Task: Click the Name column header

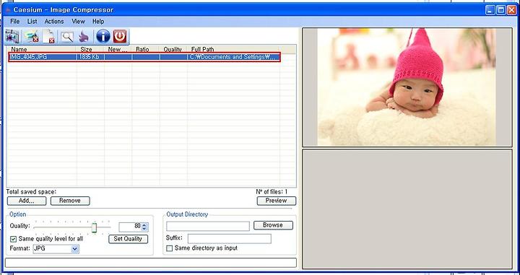Action: point(42,49)
